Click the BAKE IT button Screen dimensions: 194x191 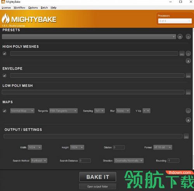98,177
